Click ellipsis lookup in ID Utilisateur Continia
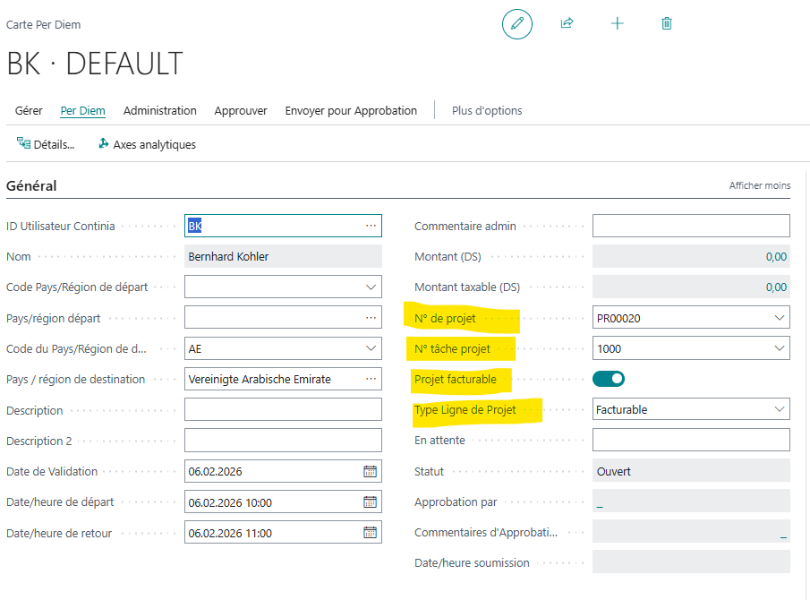 (371, 226)
